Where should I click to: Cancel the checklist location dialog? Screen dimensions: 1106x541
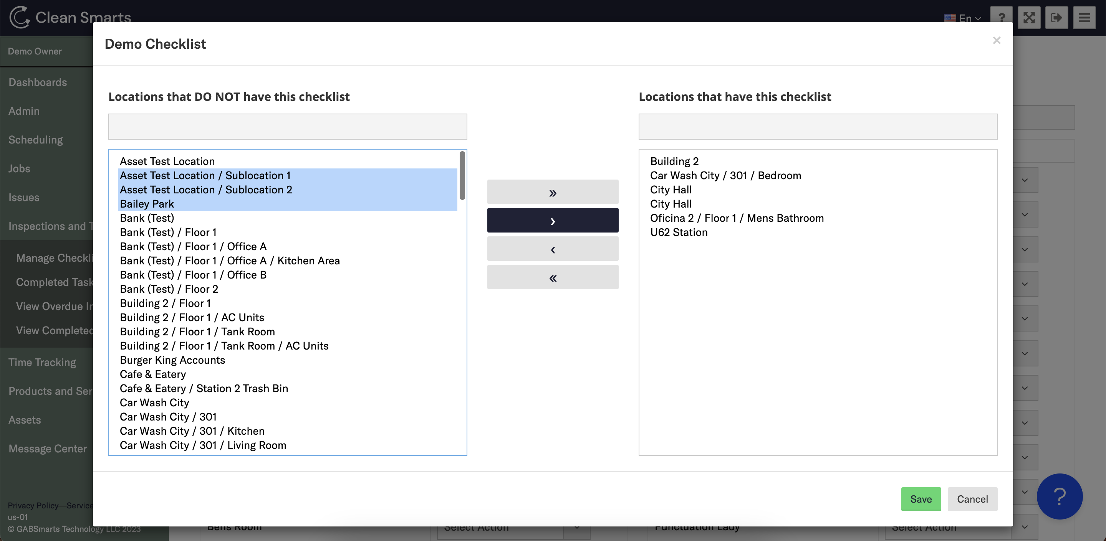tap(972, 499)
